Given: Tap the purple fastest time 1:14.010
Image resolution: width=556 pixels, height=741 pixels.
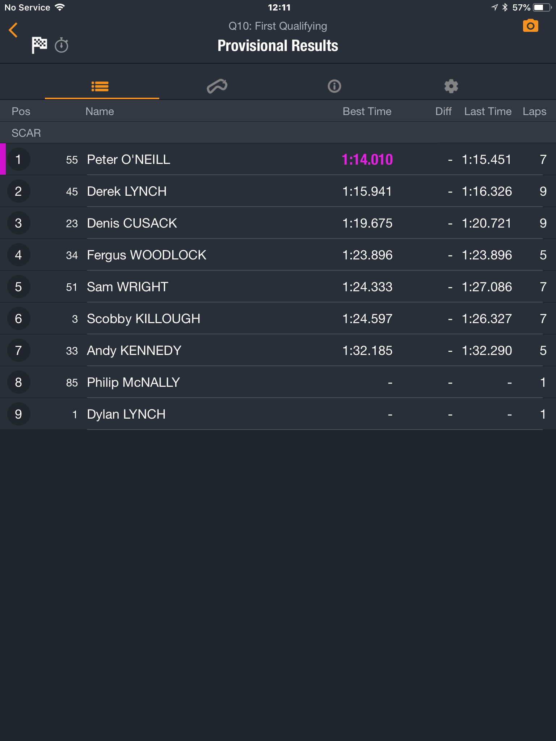Looking at the screenshot, I should pos(367,160).
